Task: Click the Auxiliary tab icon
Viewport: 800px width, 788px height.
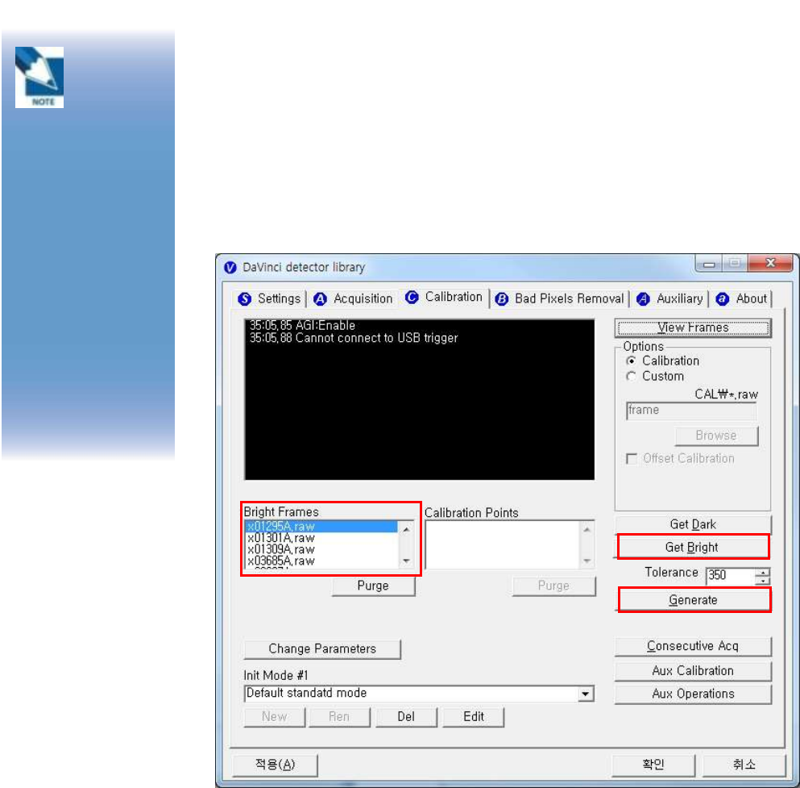Action: coord(643,298)
